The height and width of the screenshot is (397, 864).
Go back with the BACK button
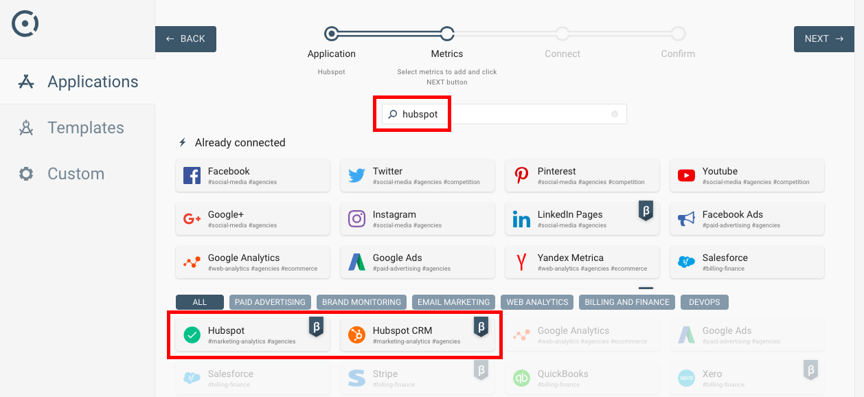(x=185, y=39)
